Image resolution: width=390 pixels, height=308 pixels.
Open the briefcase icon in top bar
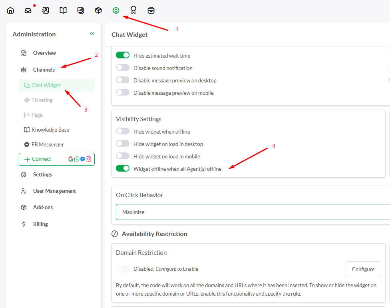coord(151,10)
